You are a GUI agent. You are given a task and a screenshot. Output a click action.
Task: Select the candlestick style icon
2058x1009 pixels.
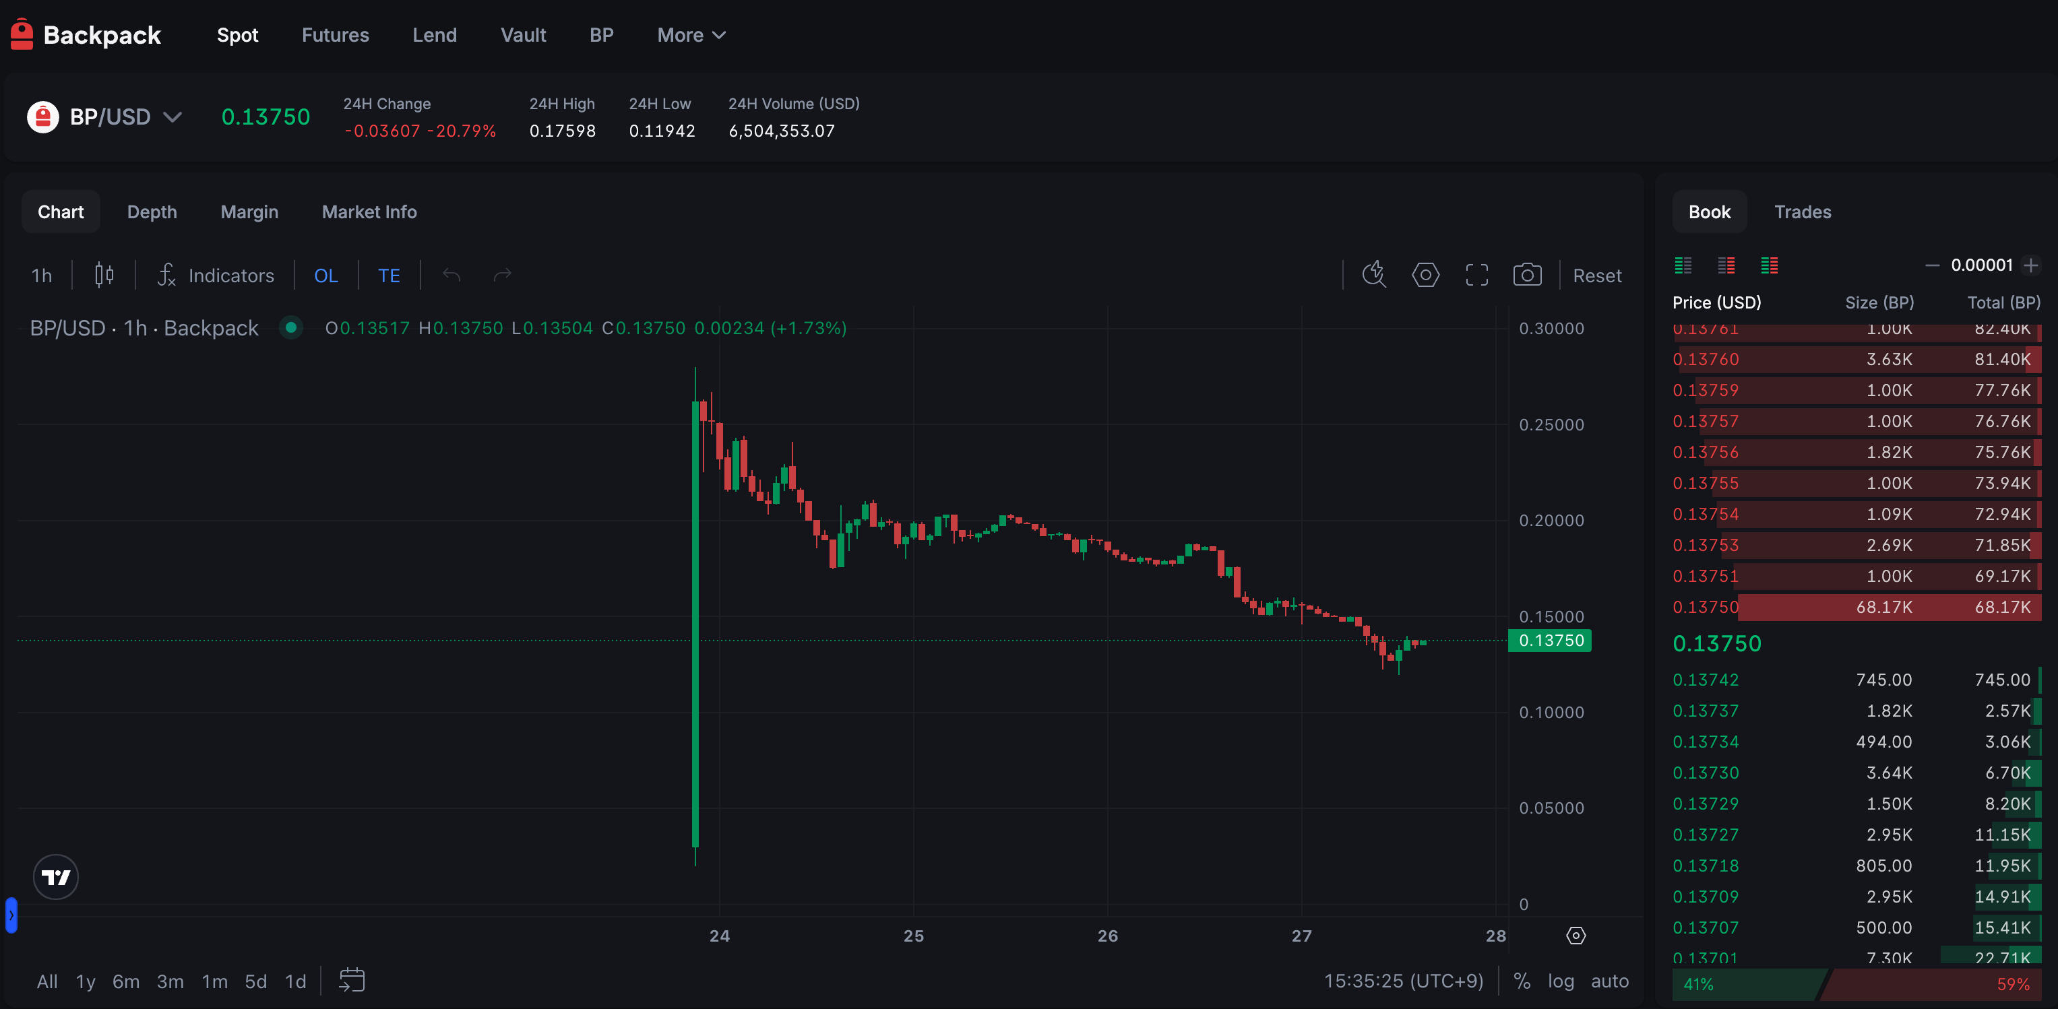(x=104, y=275)
